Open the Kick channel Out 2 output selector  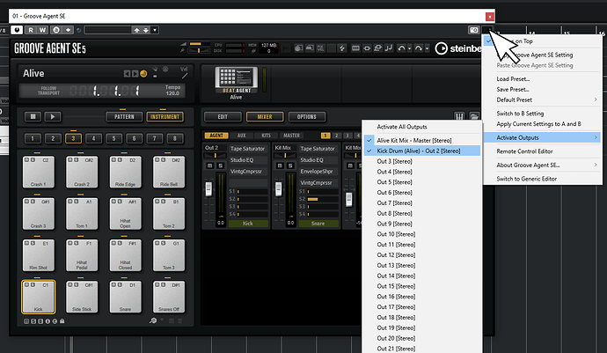[216, 148]
